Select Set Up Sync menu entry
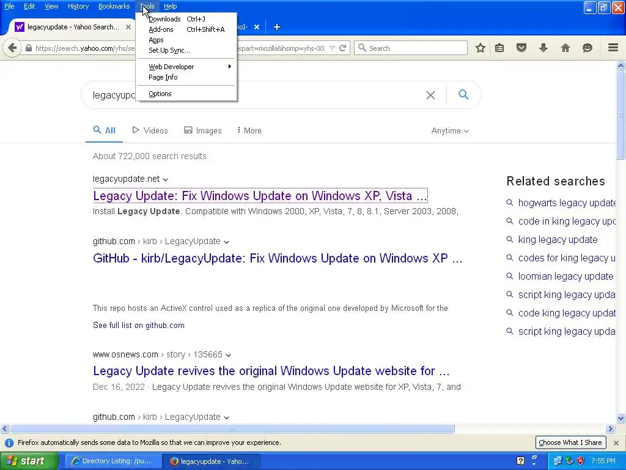 [186, 50]
